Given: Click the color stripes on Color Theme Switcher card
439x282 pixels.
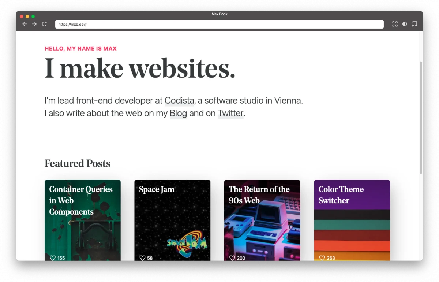Looking at the screenshot, I should [352, 235].
